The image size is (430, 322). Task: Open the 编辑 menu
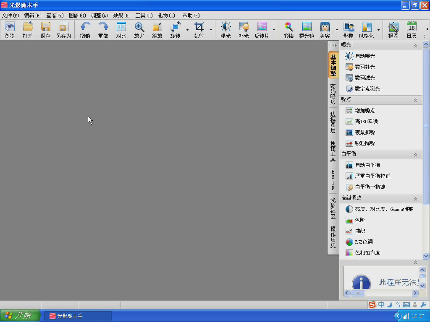(33, 16)
